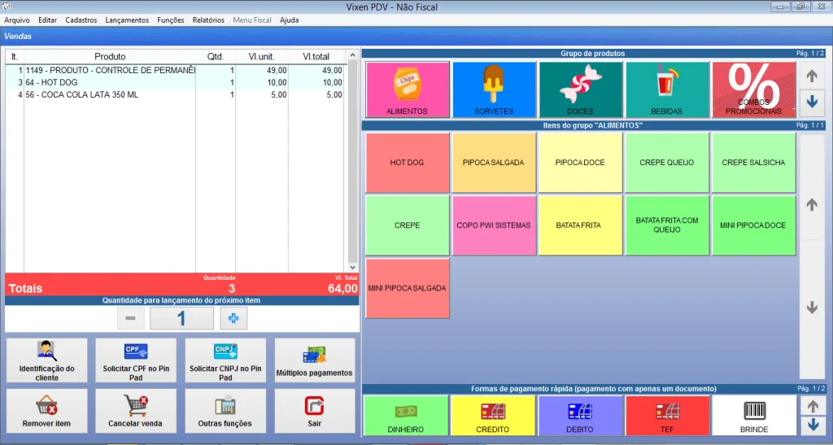
Task: Choose CREDITO card payment
Action: click(493, 415)
